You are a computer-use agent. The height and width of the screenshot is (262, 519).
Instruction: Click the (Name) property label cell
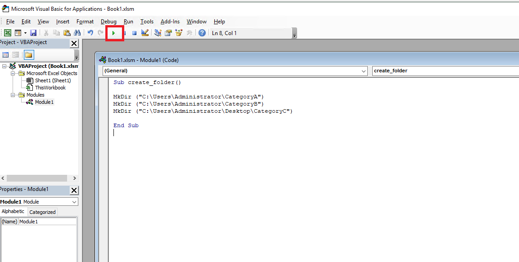coord(9,222)
